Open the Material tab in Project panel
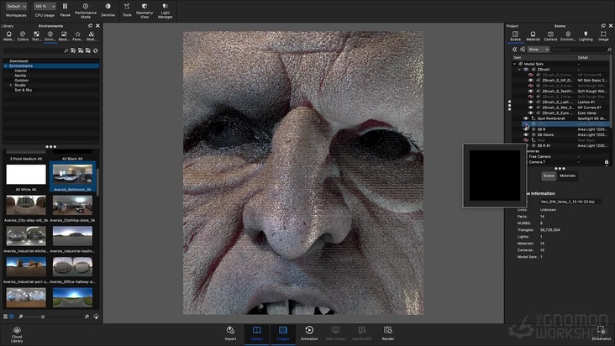615x346 pixels. (533, 36)
